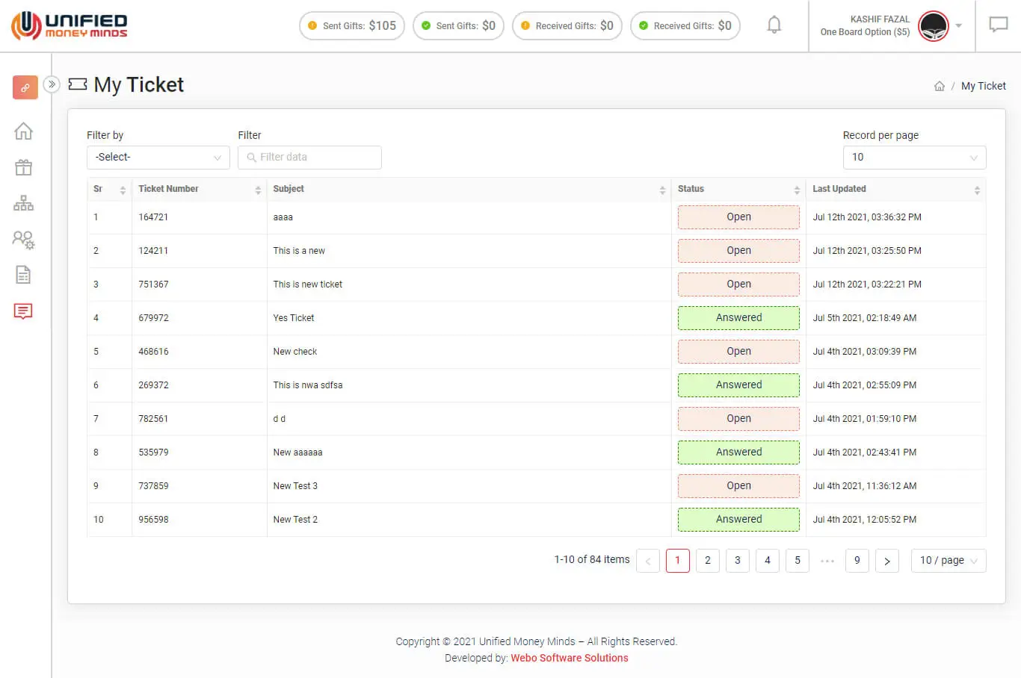Open the network tree sidebar icon
The image size is (1021, 678).
24,203
